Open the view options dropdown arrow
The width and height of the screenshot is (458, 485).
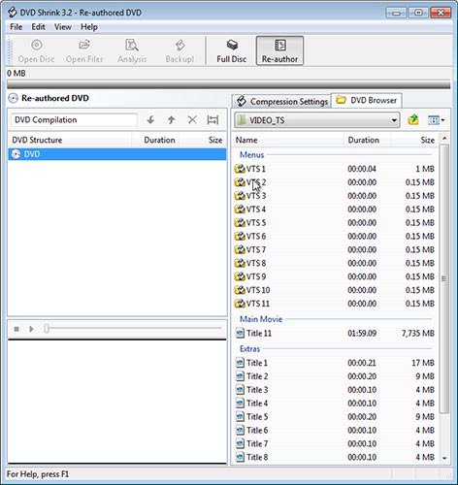442,120
